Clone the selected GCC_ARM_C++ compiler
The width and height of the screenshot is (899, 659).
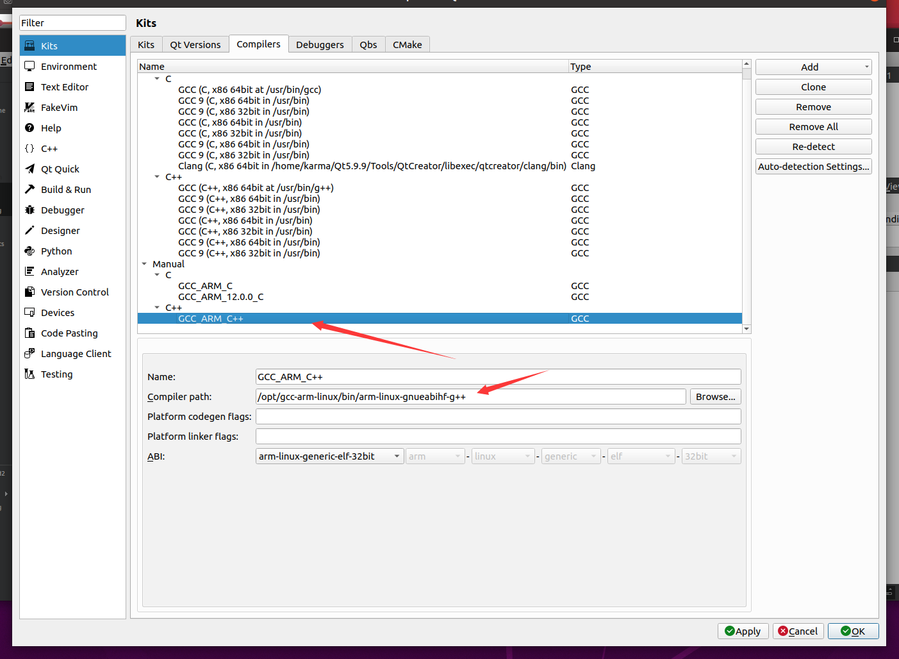click(812, 87)
